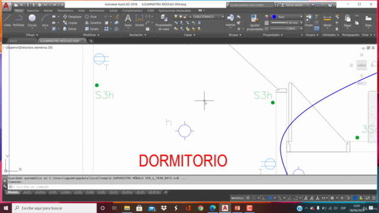Click the blue Azul color swatch

tap(274, 17)
